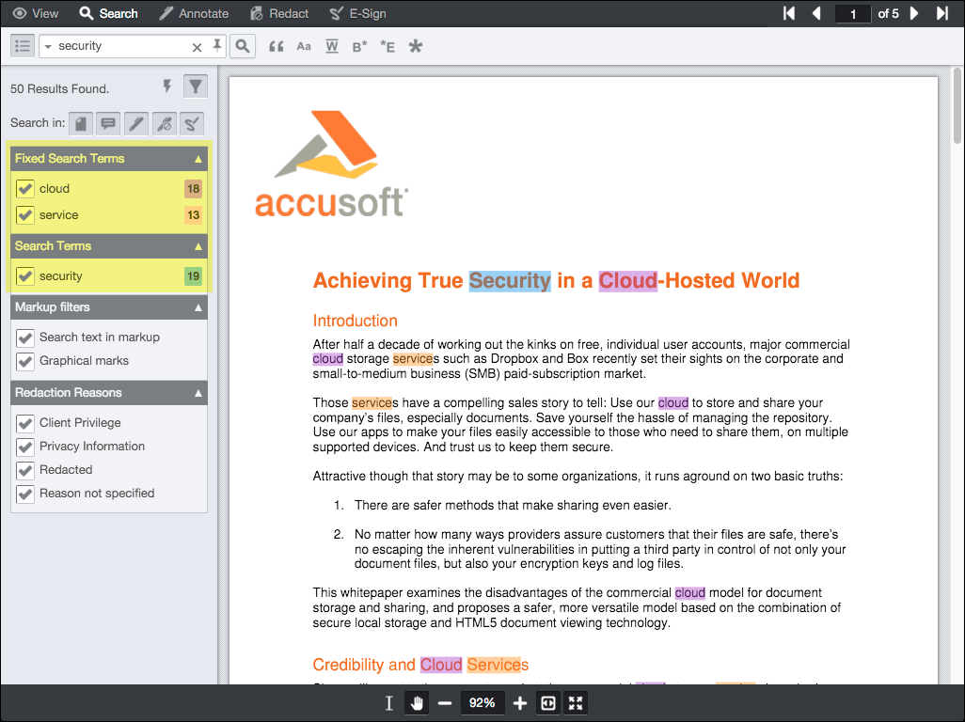Click the 50 Results Found text
The image size is (965, 722).
59,88
